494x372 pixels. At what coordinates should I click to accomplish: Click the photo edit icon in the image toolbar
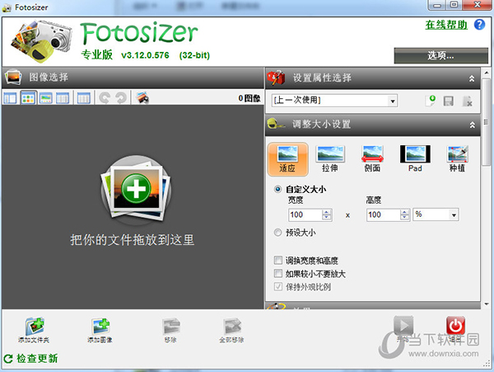click(142, 98)
